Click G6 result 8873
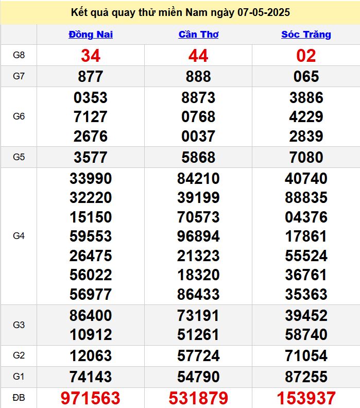 (x=198, y=97)
